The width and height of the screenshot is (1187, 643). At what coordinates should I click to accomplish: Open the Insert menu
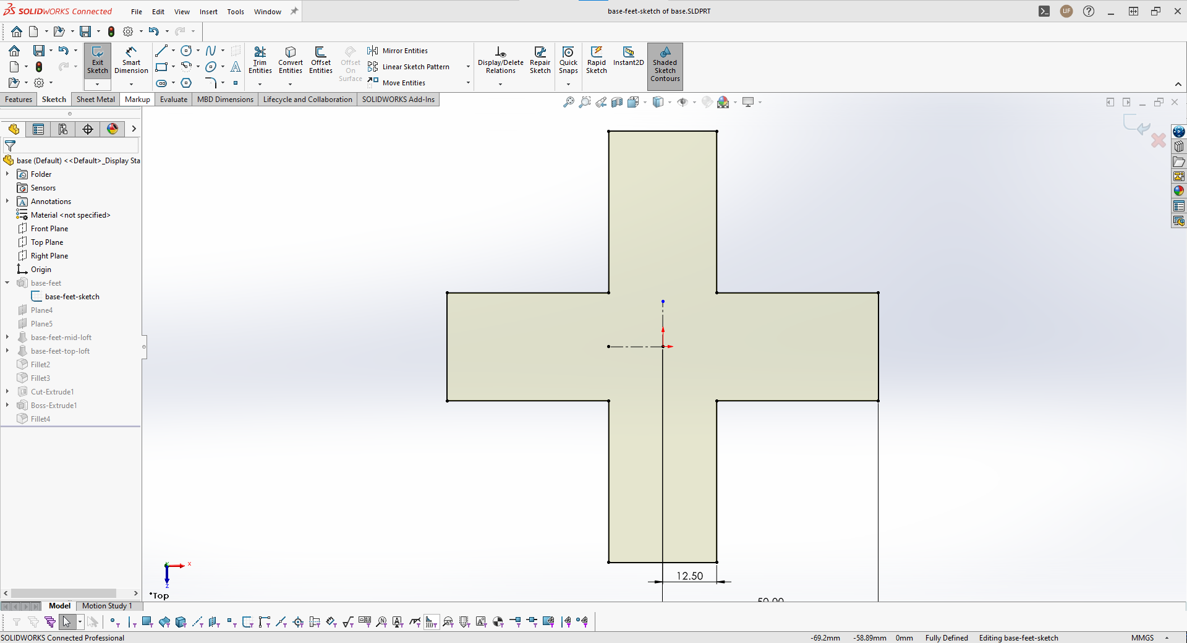click(x=208, y=12)
